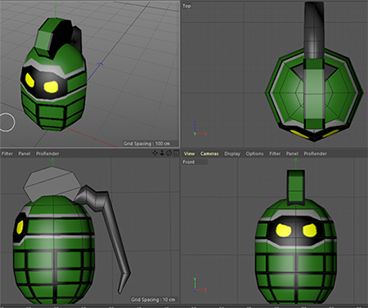This screenshot has height=308, width=368.
Task: Click the green top cap in the Top view
Action: [314, 93]
